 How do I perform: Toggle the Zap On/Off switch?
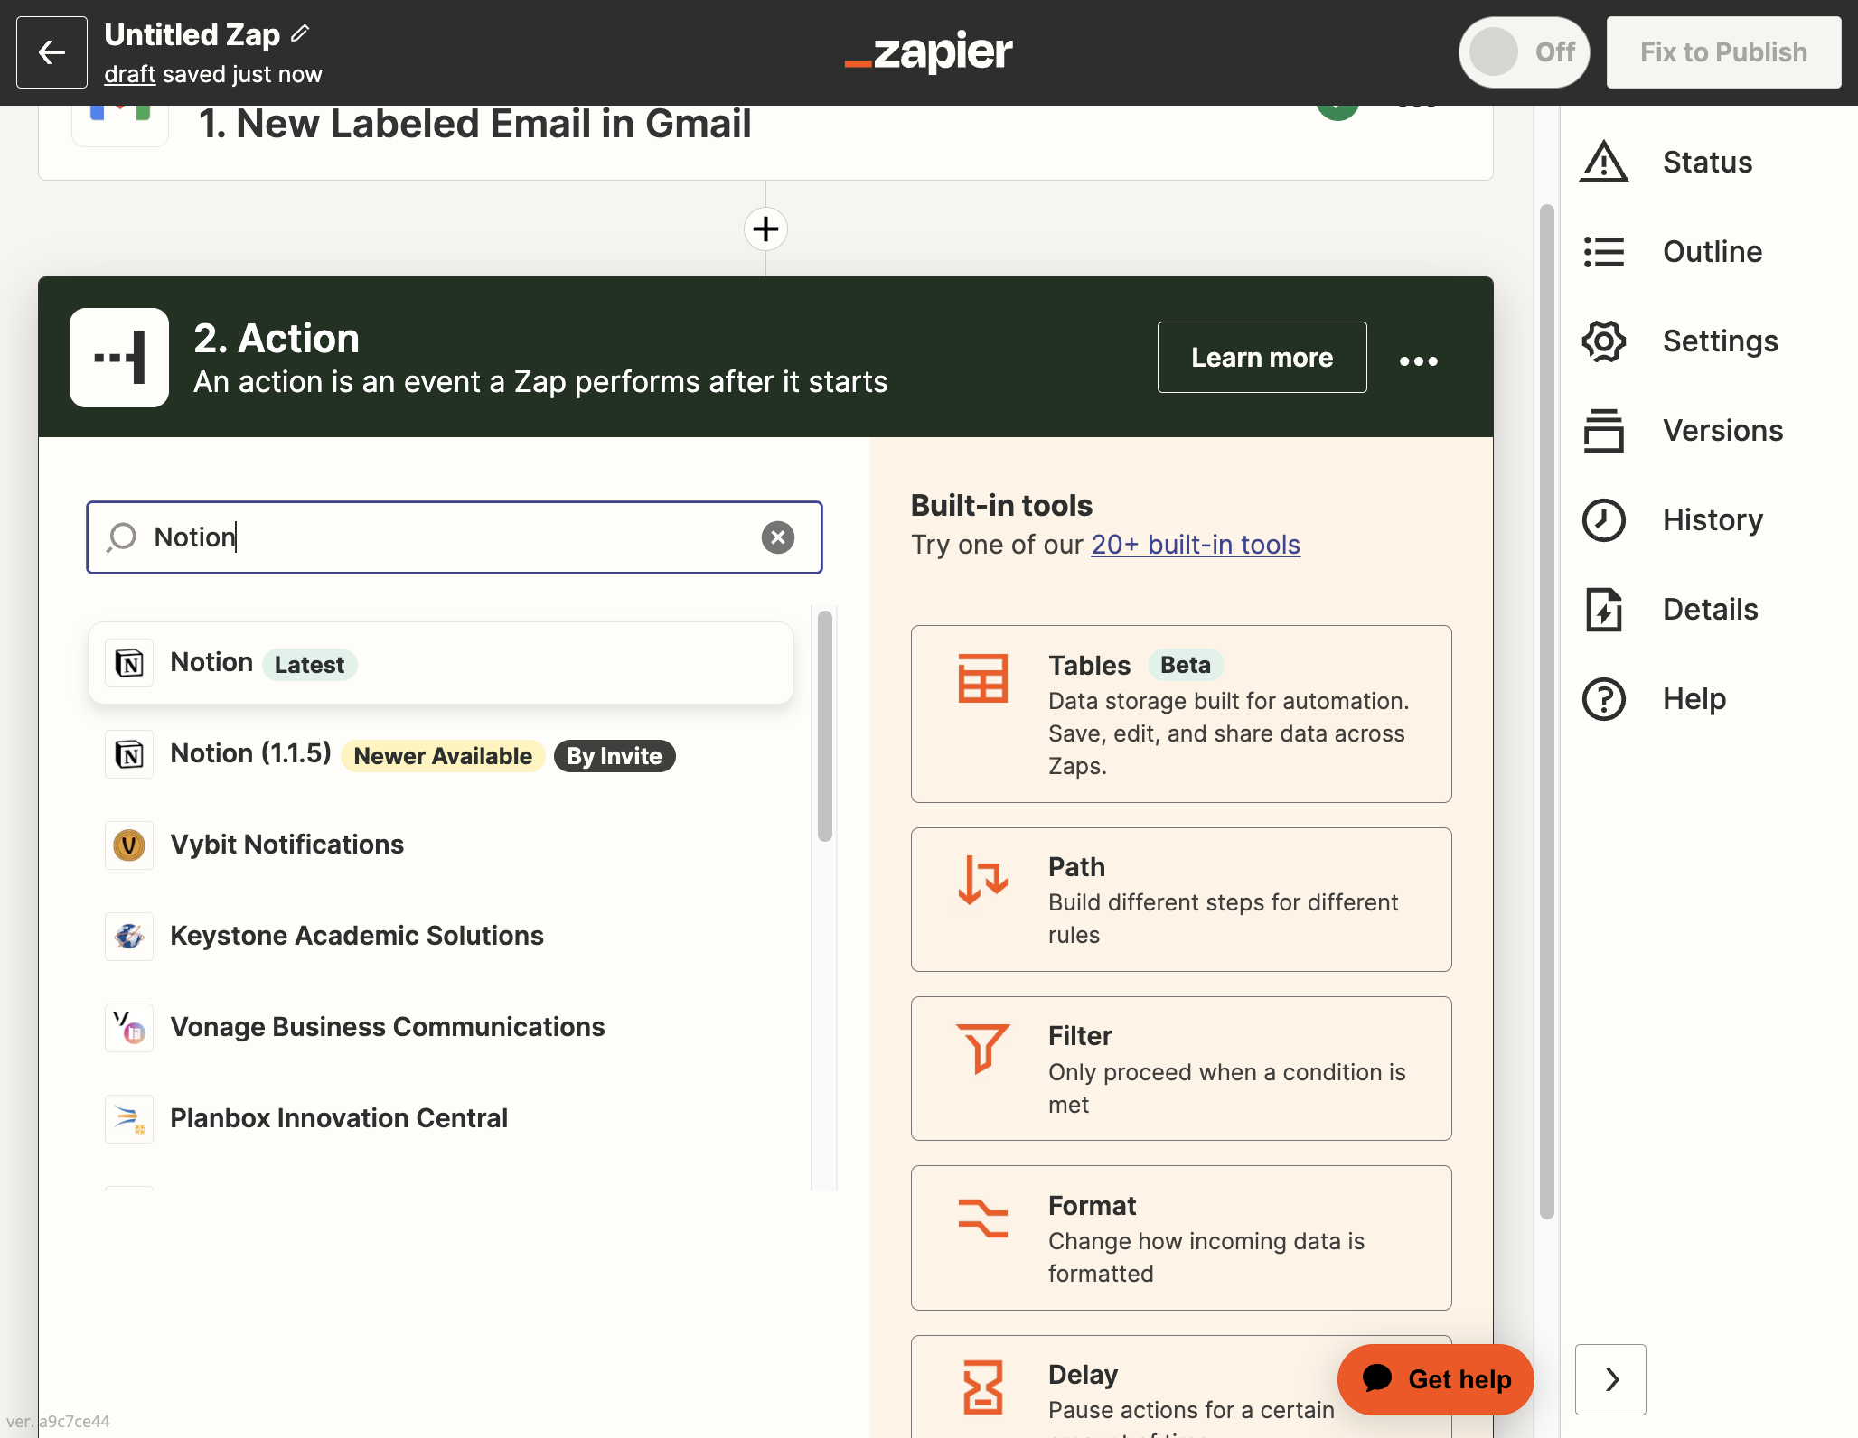tap(1524, 52)
